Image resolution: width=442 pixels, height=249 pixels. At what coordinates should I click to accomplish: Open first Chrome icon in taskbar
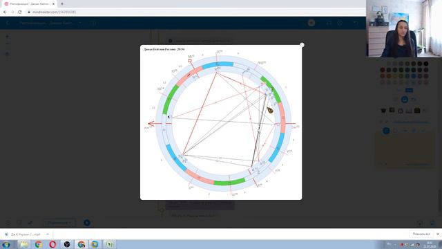click(39, 244)
